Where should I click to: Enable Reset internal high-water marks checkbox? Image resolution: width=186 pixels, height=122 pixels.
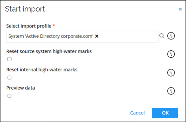tap(10, 78)
